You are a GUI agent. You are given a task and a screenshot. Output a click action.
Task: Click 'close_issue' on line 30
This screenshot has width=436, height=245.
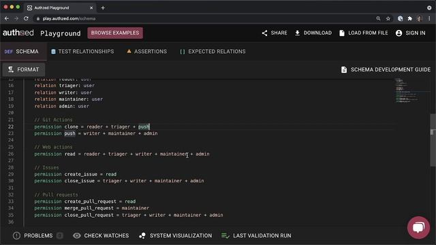tap(80, 181)
